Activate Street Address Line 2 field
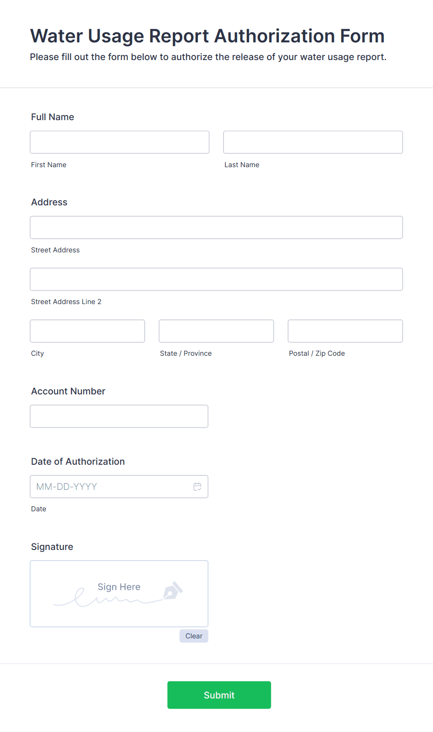The height and width of the screenshot is (732, 433). pos(216,279)
